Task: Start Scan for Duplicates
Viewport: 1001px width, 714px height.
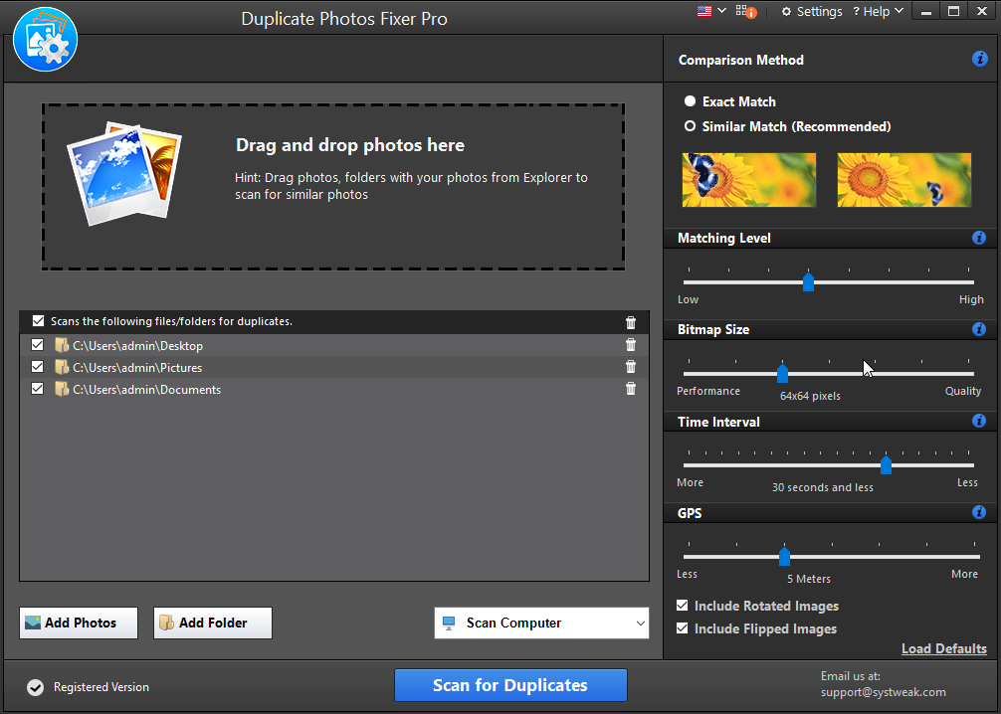Action: pyautogui.click(x=510, y=685)
